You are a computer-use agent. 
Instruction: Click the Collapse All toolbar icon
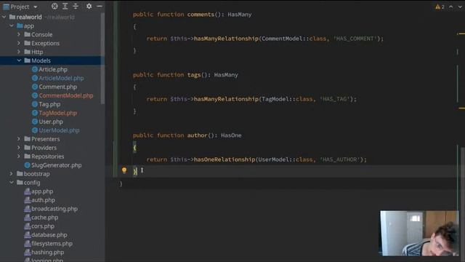point(76,7)
